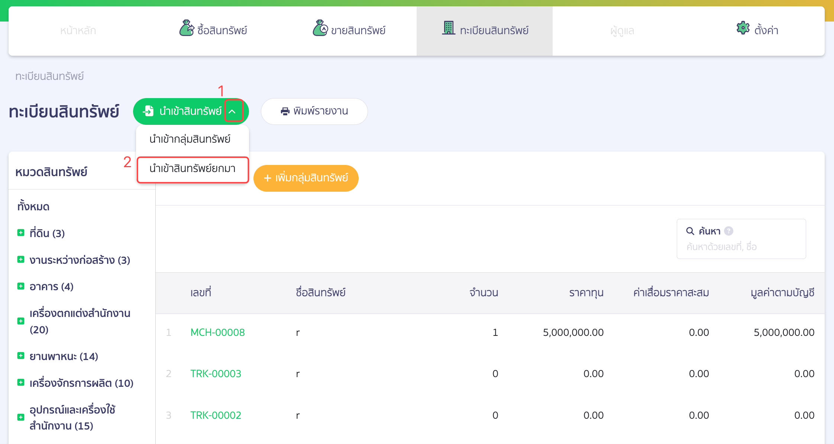834x444 pixels.
Task: Click the import file icon in นำเข้าสินทรัพย์ button
Action: coord(148,111)
